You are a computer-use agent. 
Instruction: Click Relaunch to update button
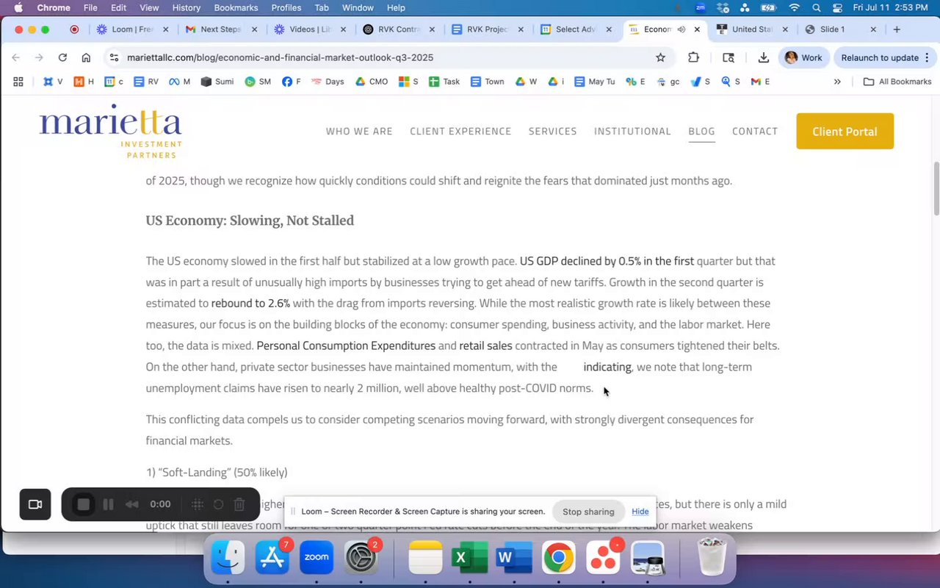(x=884, y=57)
